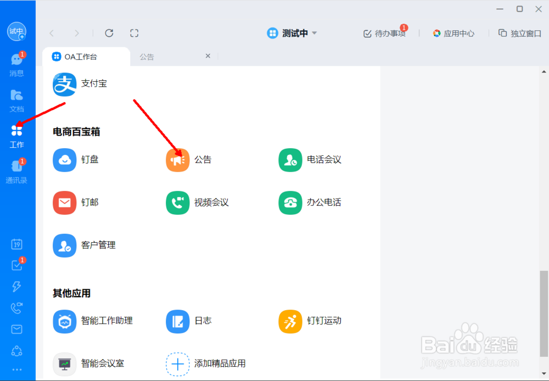Maximize the application window
Viewport: 549px width, 381px height.
click(519, 9)
